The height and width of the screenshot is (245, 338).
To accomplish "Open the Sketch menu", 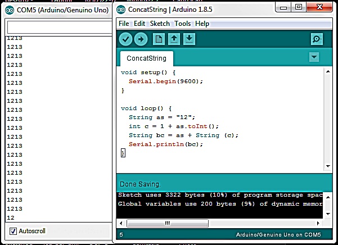I will (x=160, y=24).
